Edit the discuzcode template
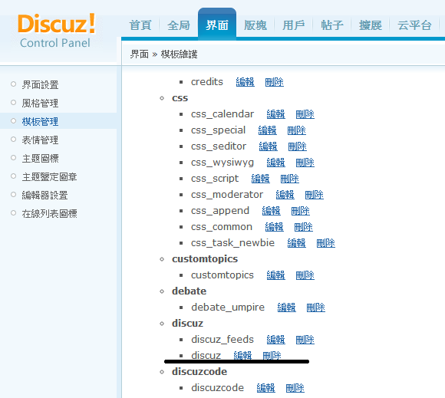Screen dimensions: 445x398 (x=266, y=388)
